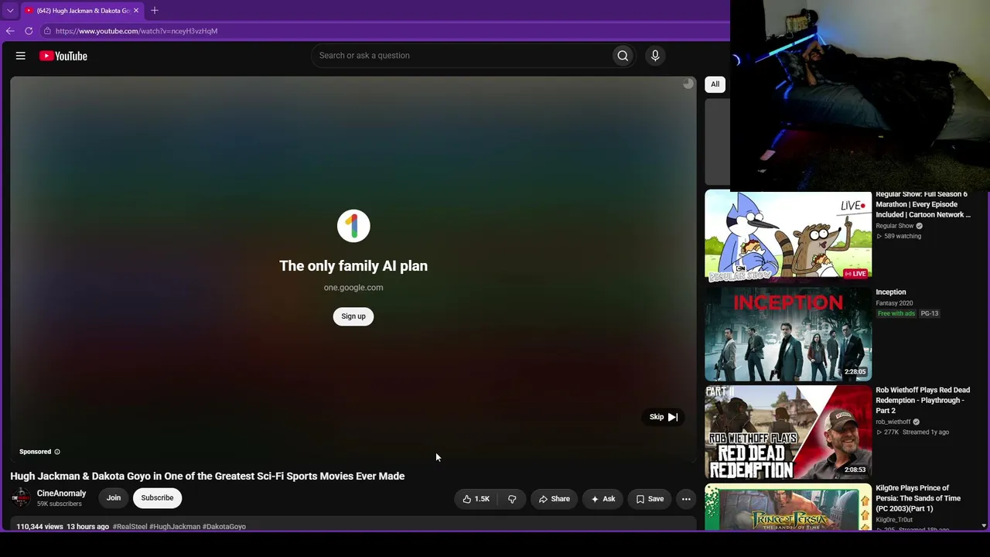This screenshot has width=990, height=557.
Task: Focus the 'Search or ask a question' box
Action: tap(460, 56)
